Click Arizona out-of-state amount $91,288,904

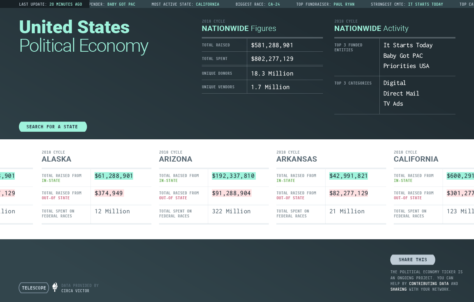[x=232, y=193]
